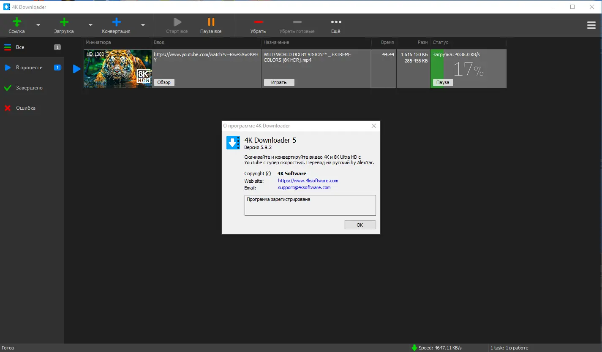Click the Играть button
The height and width of the screenshot is (352, 602).
tap(279, 82)
